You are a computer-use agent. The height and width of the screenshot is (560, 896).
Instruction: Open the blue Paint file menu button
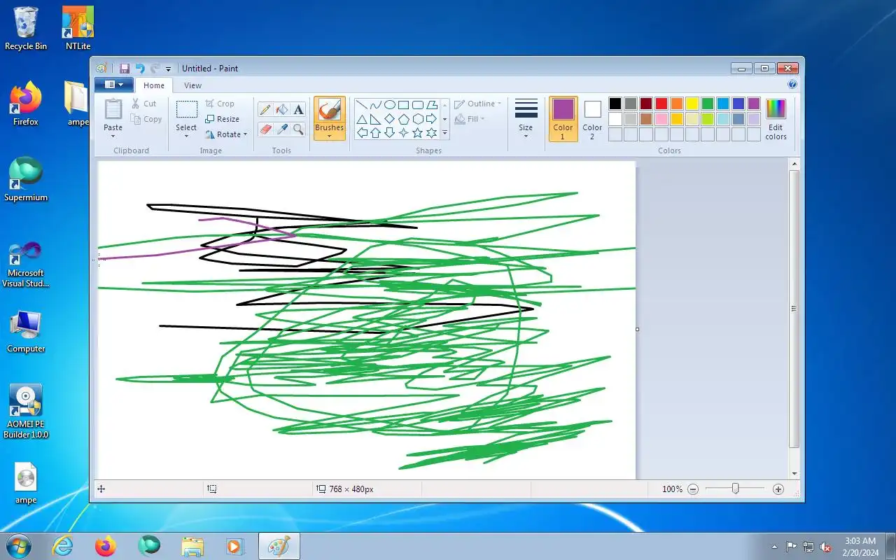pos(113,85)
